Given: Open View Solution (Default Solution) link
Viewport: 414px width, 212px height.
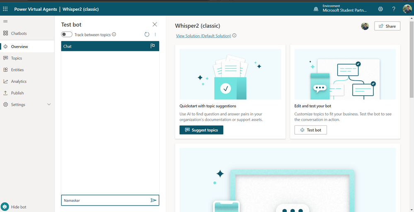Looking at the screenshot, I should tap(203, 36).
